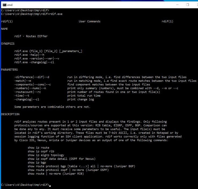Click the executed 'rdif.exe' command line
This screenshot has height=189, width=198.
pyautogui.click(x=32, y=14)
